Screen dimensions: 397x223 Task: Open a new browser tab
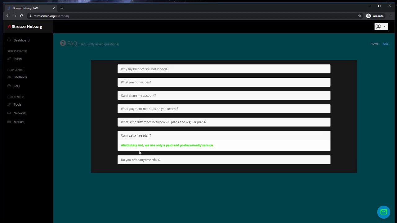point(62,8)
